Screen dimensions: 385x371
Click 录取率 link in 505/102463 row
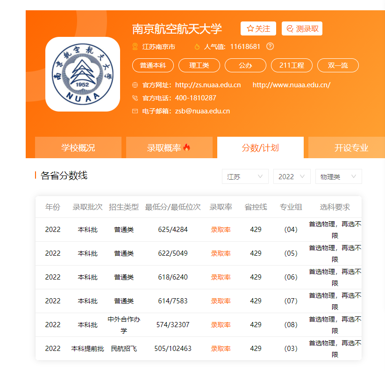click(221, 349)
